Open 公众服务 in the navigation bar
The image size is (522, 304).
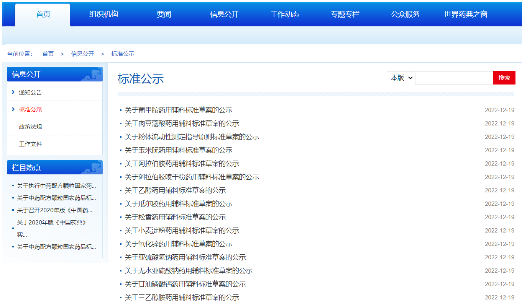[405, 15]
